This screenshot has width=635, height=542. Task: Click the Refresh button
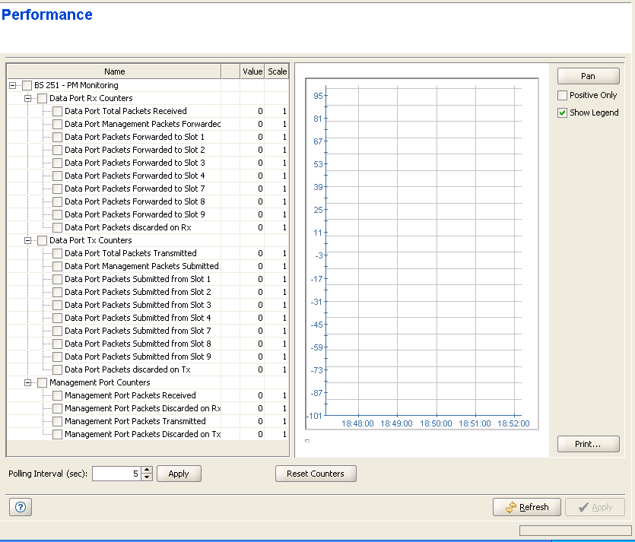pyautogui.click(x=527, y=507)
